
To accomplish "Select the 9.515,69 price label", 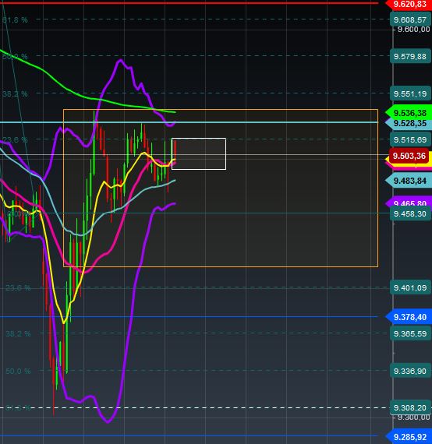I will point(410,140).
